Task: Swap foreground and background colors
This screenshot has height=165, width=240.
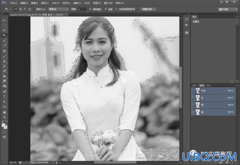Action: pyautogui.click(x=6, y=121)
